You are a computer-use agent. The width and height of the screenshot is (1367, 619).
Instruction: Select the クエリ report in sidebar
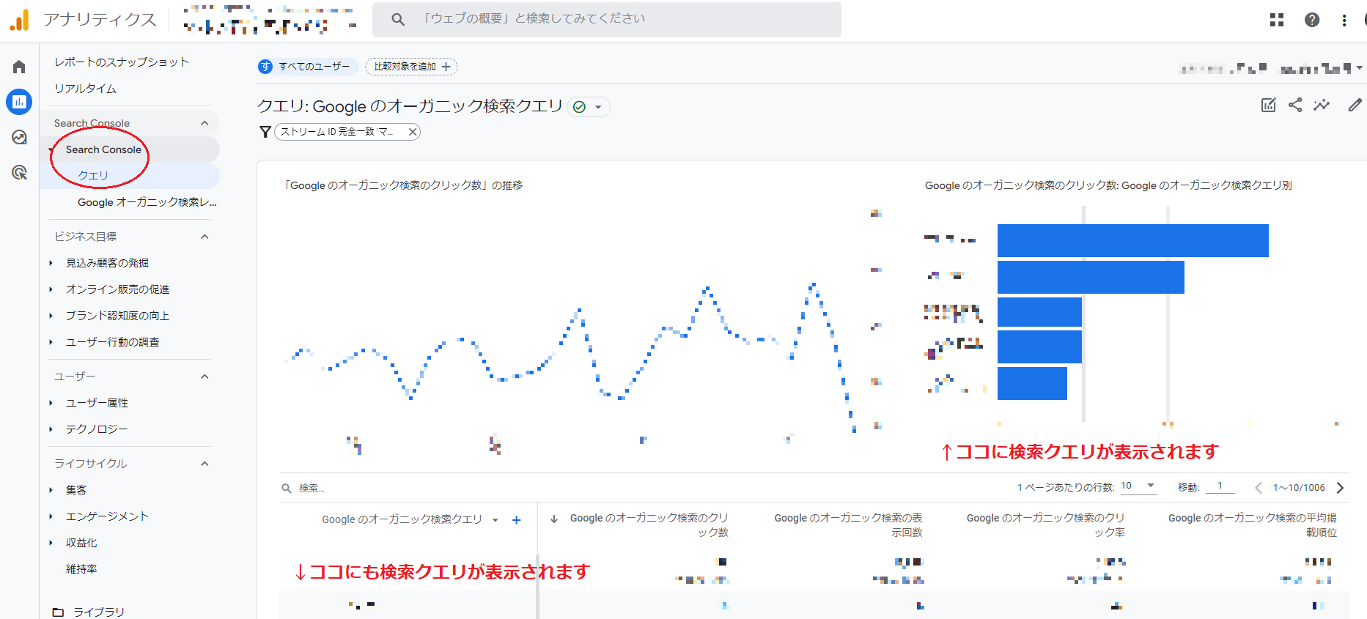coord(93,176)
